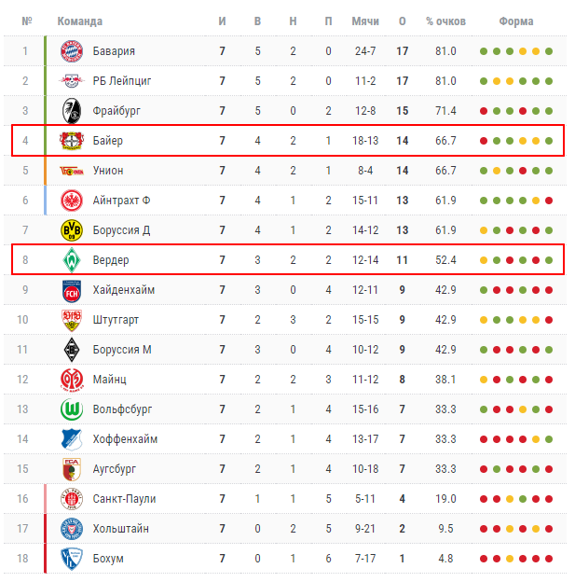
Task: Click the Freiburg club logo
Action: click(x=72, y=111)
